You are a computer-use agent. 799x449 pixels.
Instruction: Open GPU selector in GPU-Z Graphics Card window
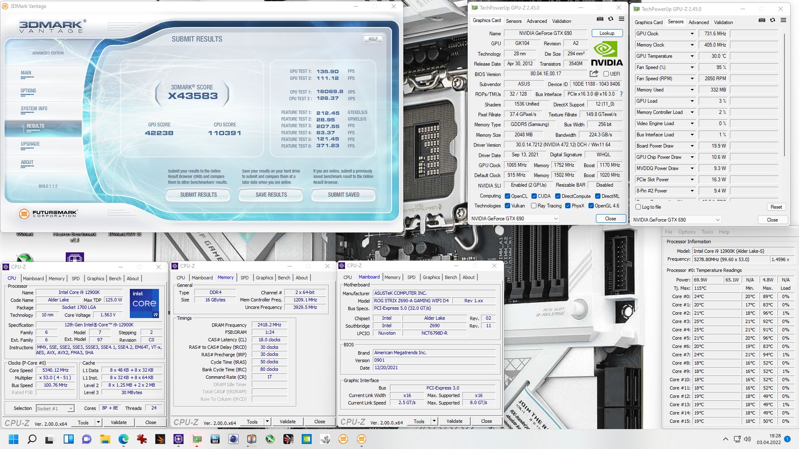coord(514,219)
